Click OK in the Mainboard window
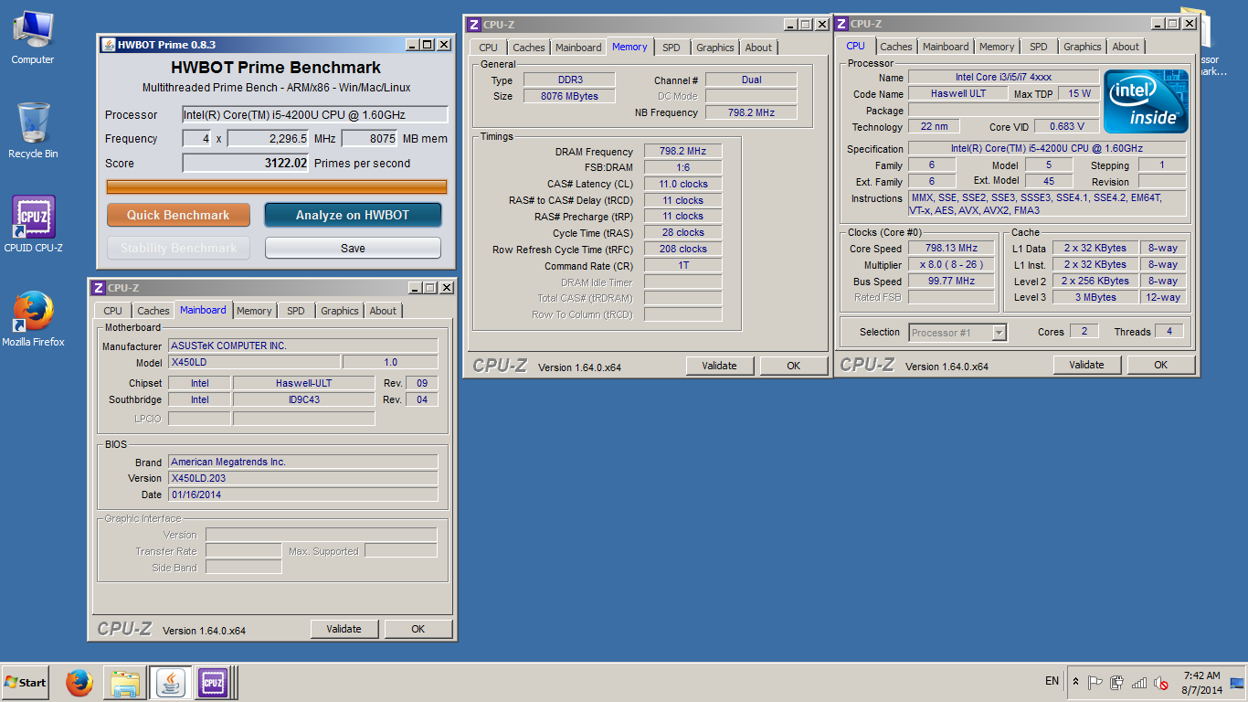Image resolution: width=1248 pixels, height=702 pixels. (418, 629)
